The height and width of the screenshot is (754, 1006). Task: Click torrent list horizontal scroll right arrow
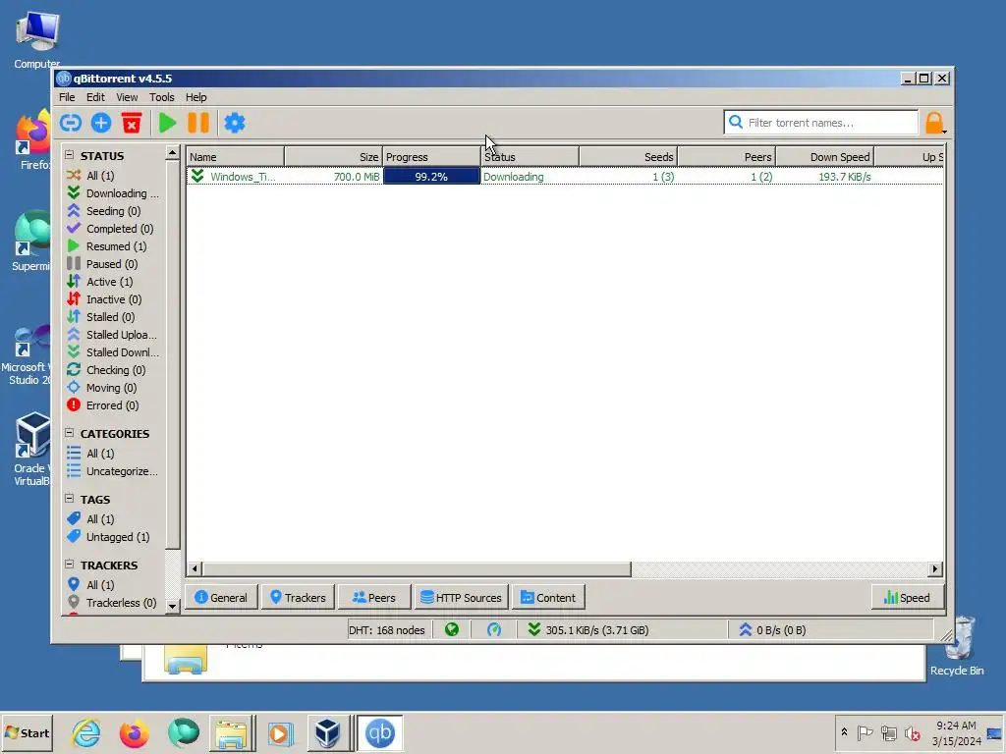(935, 568)
